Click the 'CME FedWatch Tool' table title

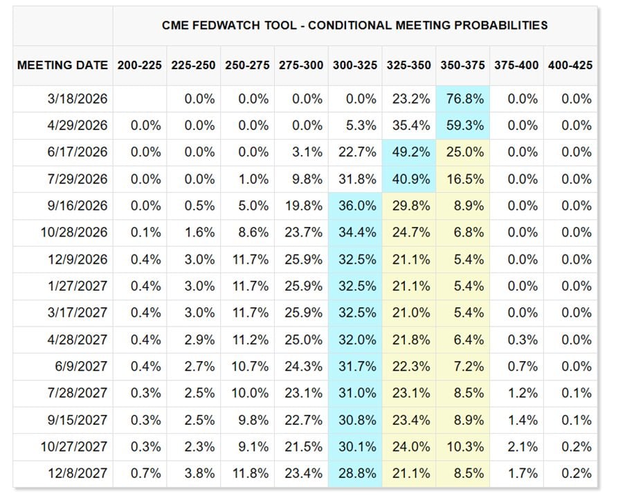coord(354,25)
